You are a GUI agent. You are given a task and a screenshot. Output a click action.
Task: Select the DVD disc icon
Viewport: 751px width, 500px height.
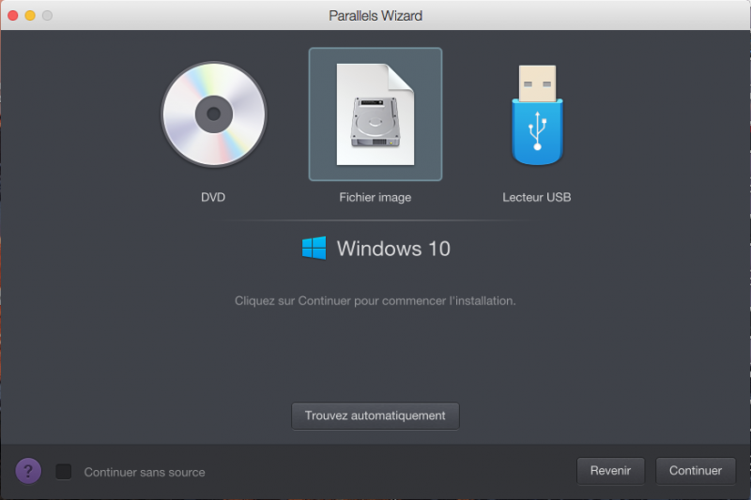[x=214, y=114]
